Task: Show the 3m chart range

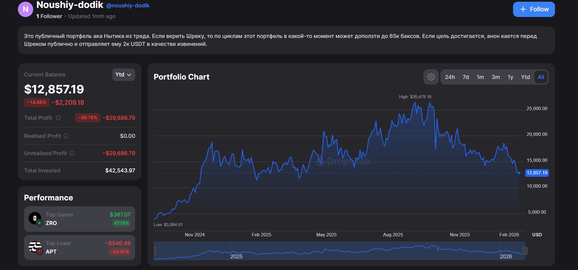Action: (496, 77)
